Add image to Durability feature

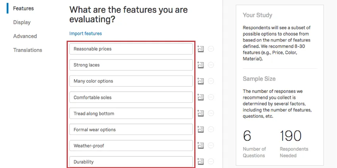click(201, 162)
